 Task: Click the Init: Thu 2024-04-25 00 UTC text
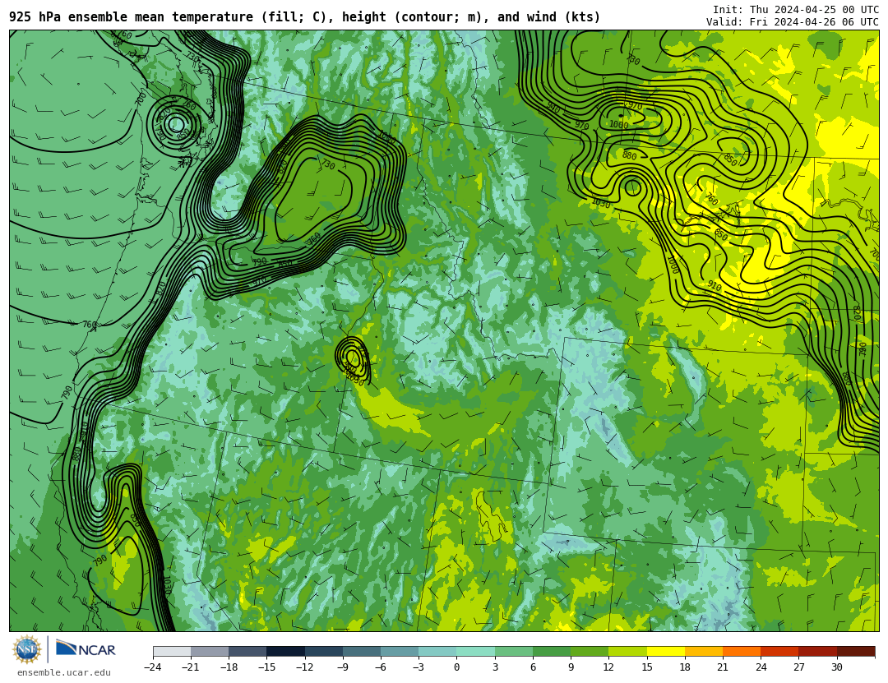click(x=796, y=10)
